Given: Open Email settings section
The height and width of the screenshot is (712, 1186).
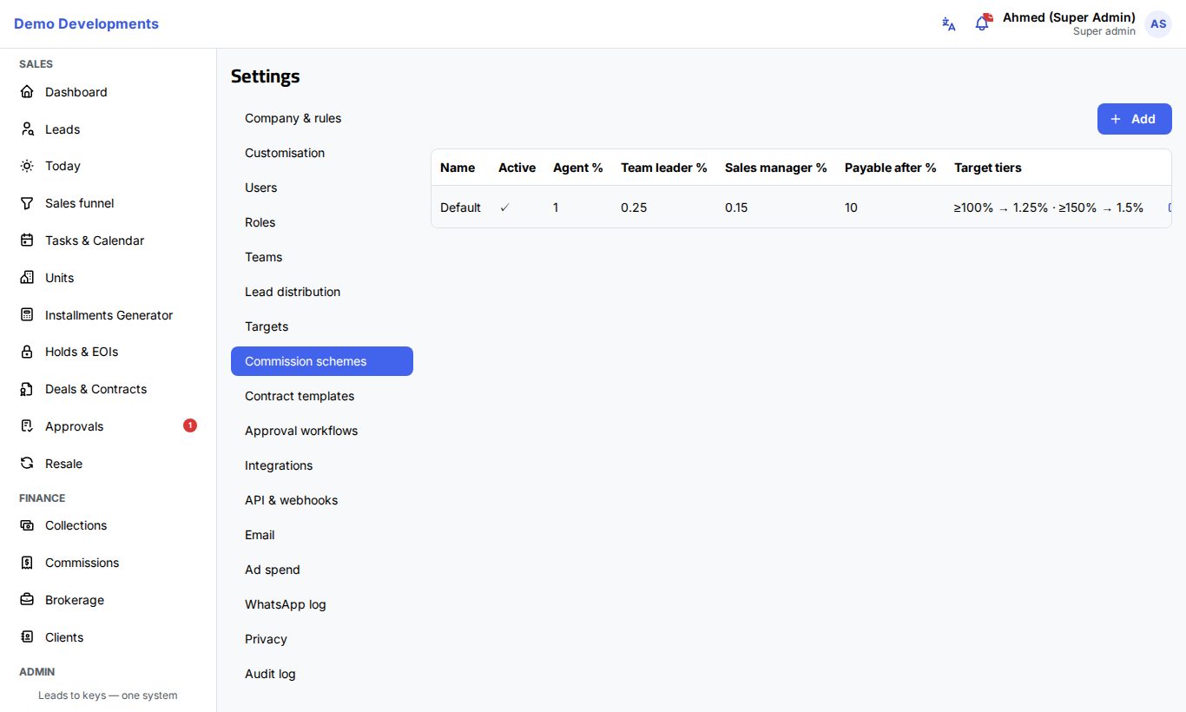Looking at the screenshot, I should click(x=322, y=535).
